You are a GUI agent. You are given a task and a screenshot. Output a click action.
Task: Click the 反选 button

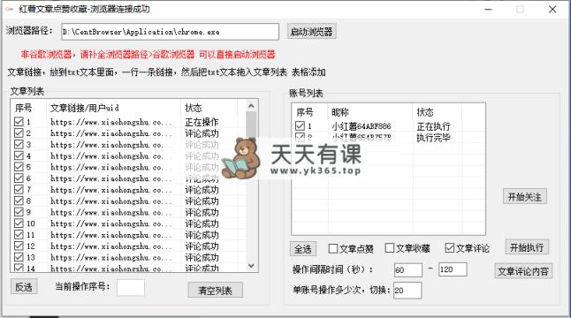pos(24,287)
